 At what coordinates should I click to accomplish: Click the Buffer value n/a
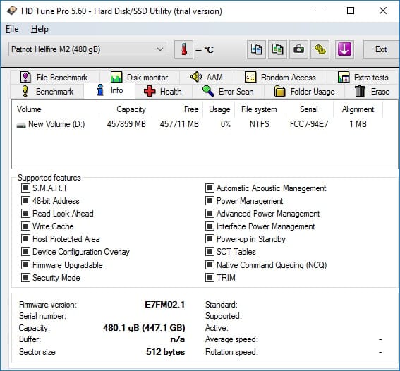click(178, 339)
